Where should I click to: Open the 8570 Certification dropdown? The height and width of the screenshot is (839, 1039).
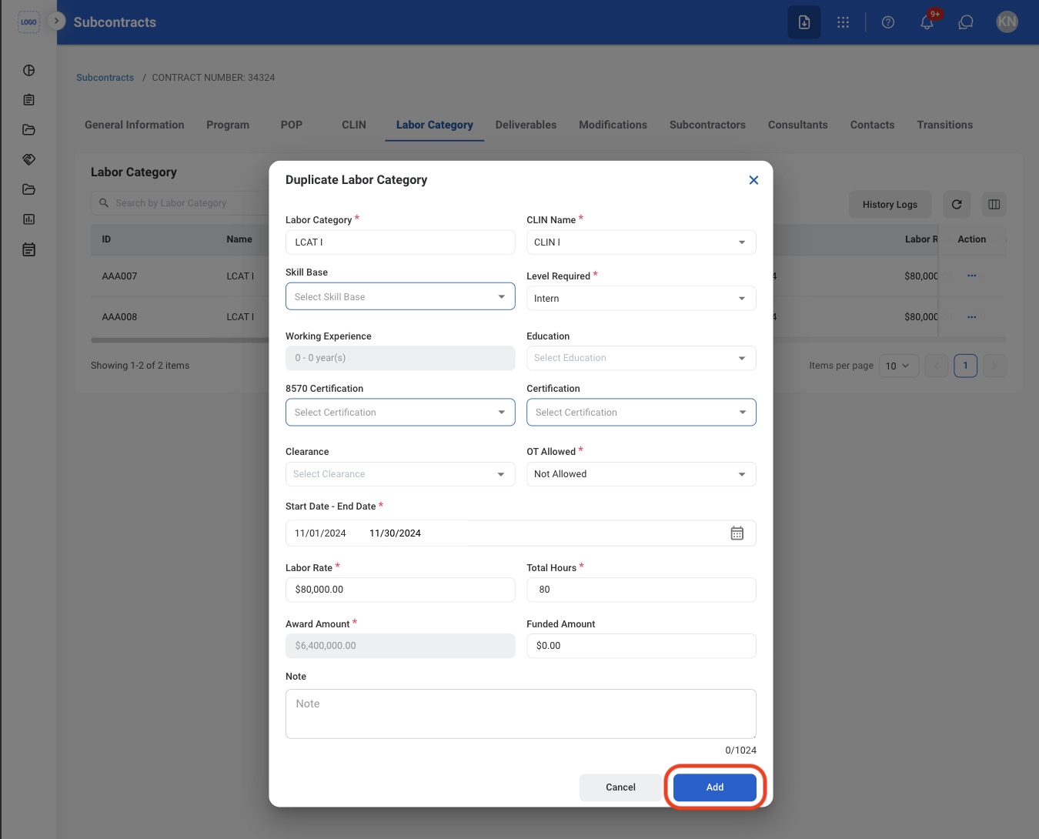click(x=400, y=413)
